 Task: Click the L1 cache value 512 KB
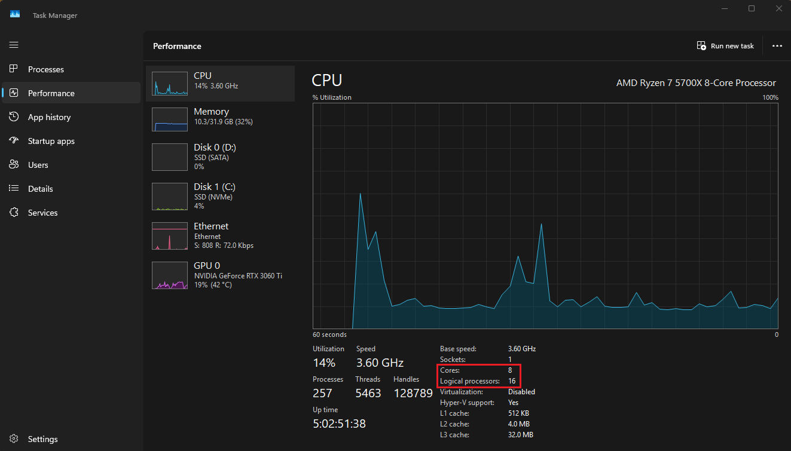(518, 413)
